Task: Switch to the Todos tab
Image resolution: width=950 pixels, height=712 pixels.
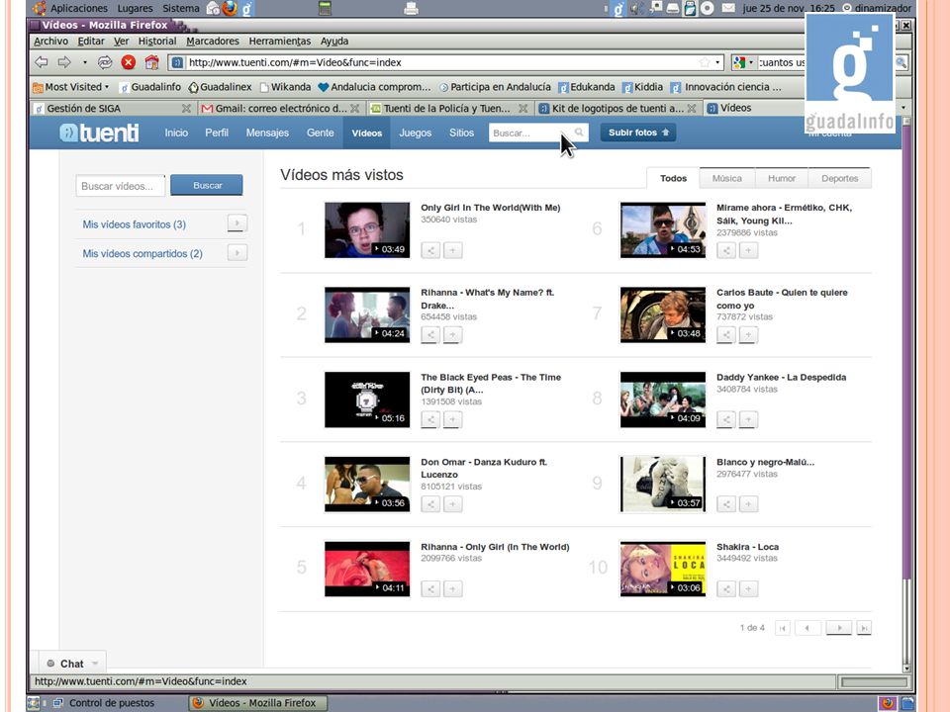Action: click(x=673, y=178)
